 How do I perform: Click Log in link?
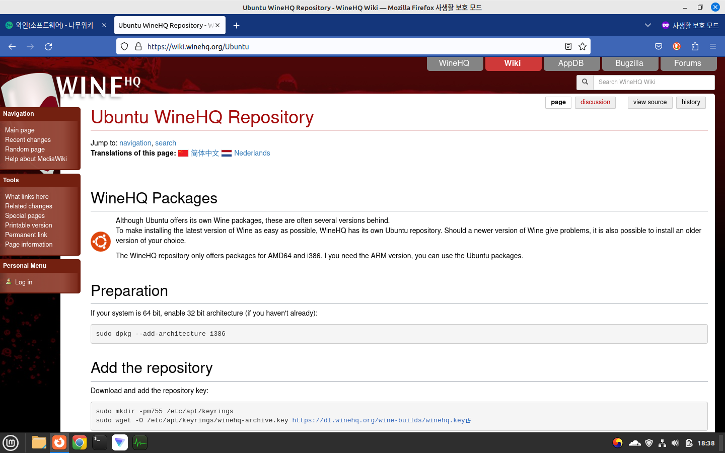(24, 282)
